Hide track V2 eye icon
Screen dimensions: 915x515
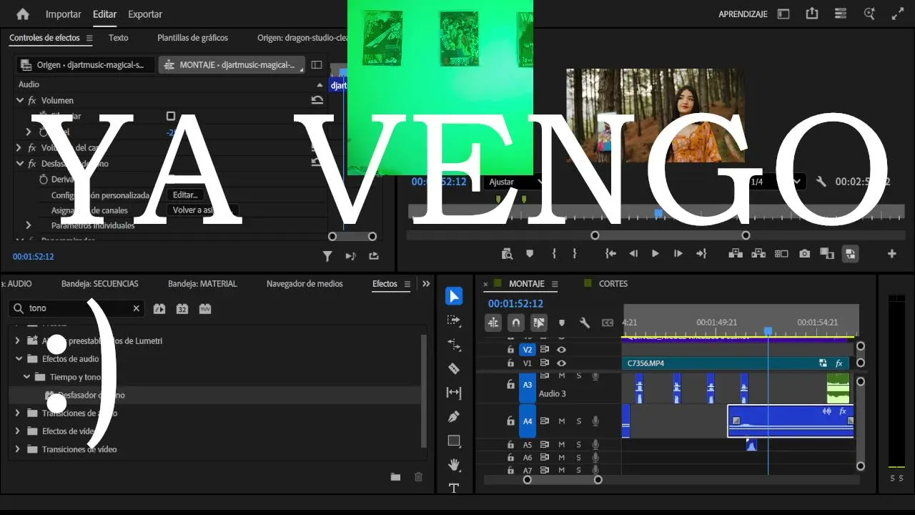[562, 350]
